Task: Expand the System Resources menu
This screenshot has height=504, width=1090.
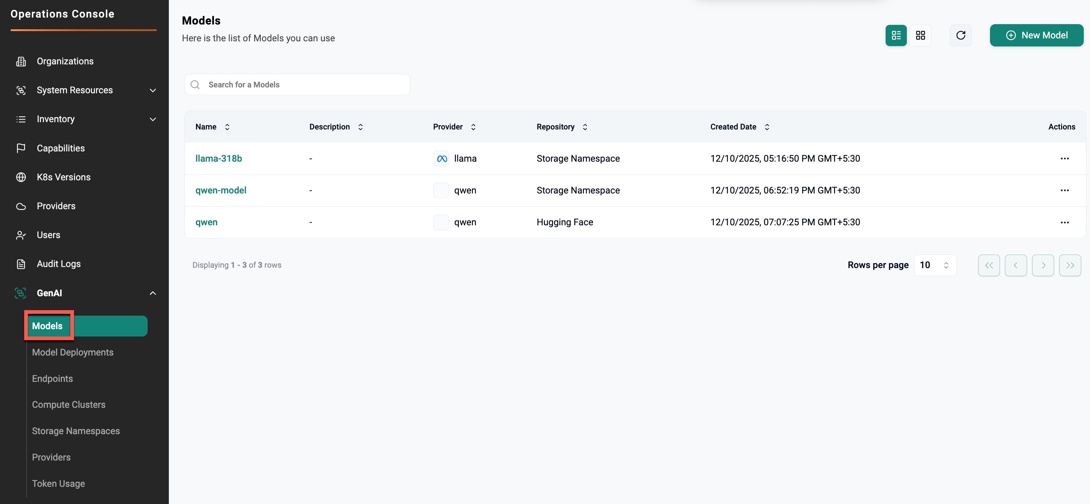Action: pos(153,90)
